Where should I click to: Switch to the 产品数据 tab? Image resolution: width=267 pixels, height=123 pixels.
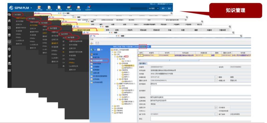point(129,47)
